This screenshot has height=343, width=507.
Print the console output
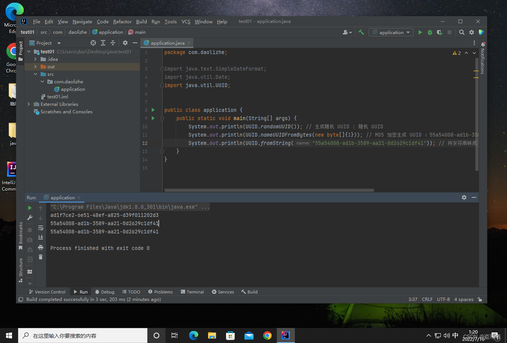(x=41, y=247)
